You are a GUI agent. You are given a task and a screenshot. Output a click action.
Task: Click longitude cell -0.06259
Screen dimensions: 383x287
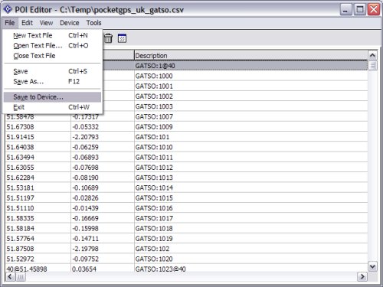pyautogui.click(x=103, y=147)
